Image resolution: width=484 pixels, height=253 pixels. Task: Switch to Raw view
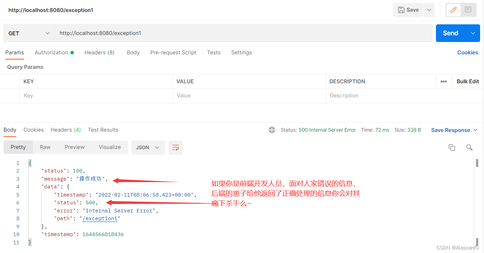(x=45, y=147)
